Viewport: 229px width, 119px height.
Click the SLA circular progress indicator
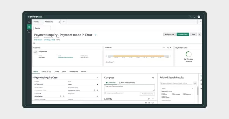point(189,54)
